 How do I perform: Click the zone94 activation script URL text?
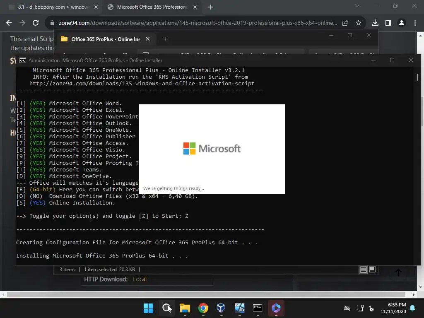[x=142, y=84]
